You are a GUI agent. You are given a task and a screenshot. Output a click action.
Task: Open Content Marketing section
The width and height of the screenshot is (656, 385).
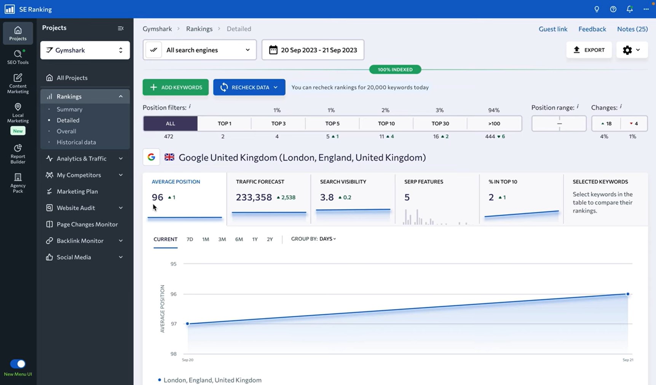pos(18,83)
